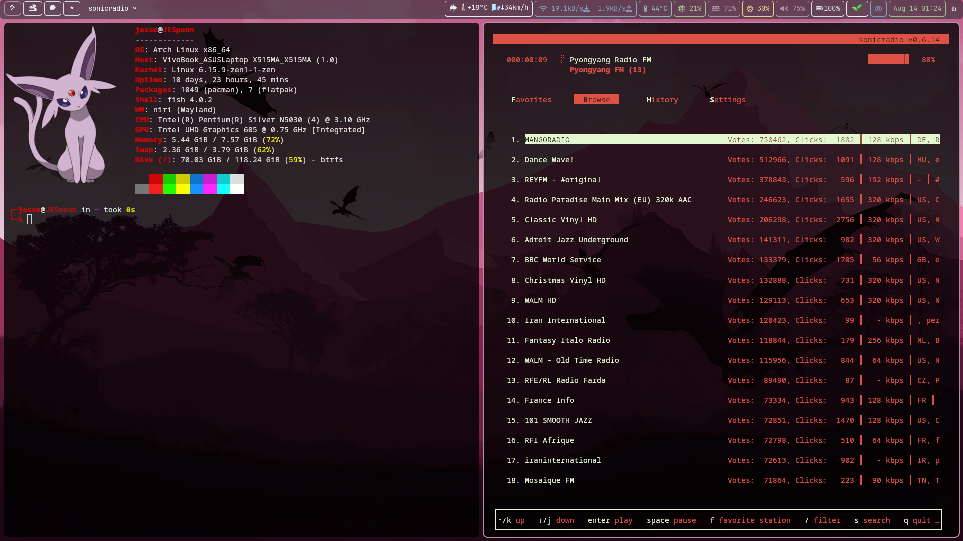This screenshot has height=541, width=963.
Task: Click the Memory usage line in fastfetch
Action: tap(210, 140)
